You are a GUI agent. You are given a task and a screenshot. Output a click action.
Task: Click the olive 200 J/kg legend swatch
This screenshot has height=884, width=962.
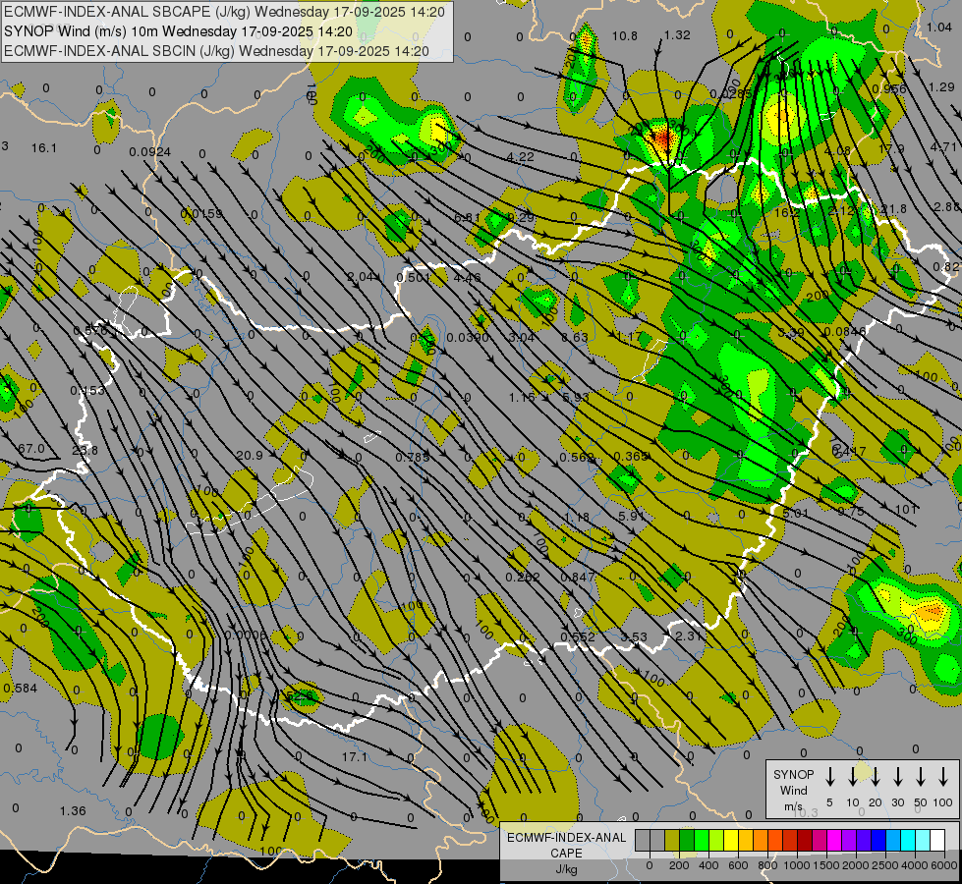point(672,840)
